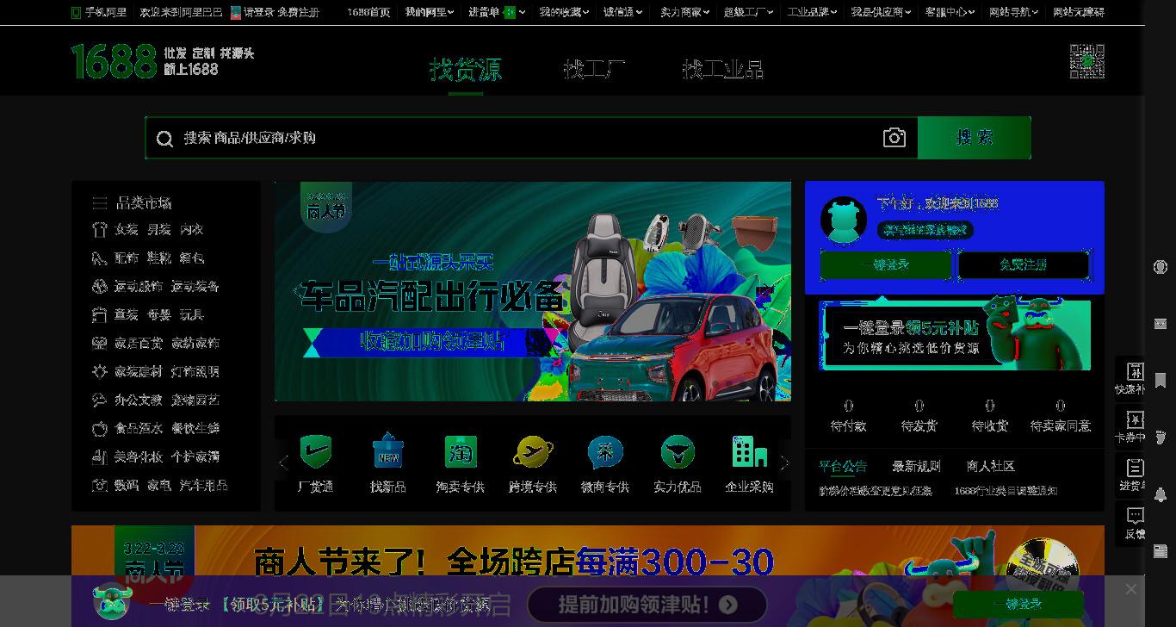Open the camera image search
Viewport: 1176px width, 627px height.
[x=894, y=138]
